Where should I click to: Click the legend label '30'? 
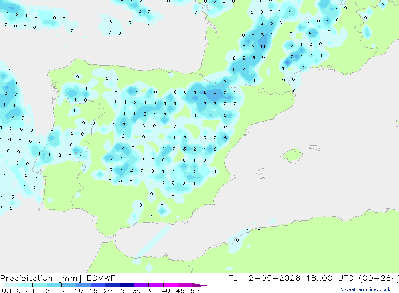coord(136,291)
